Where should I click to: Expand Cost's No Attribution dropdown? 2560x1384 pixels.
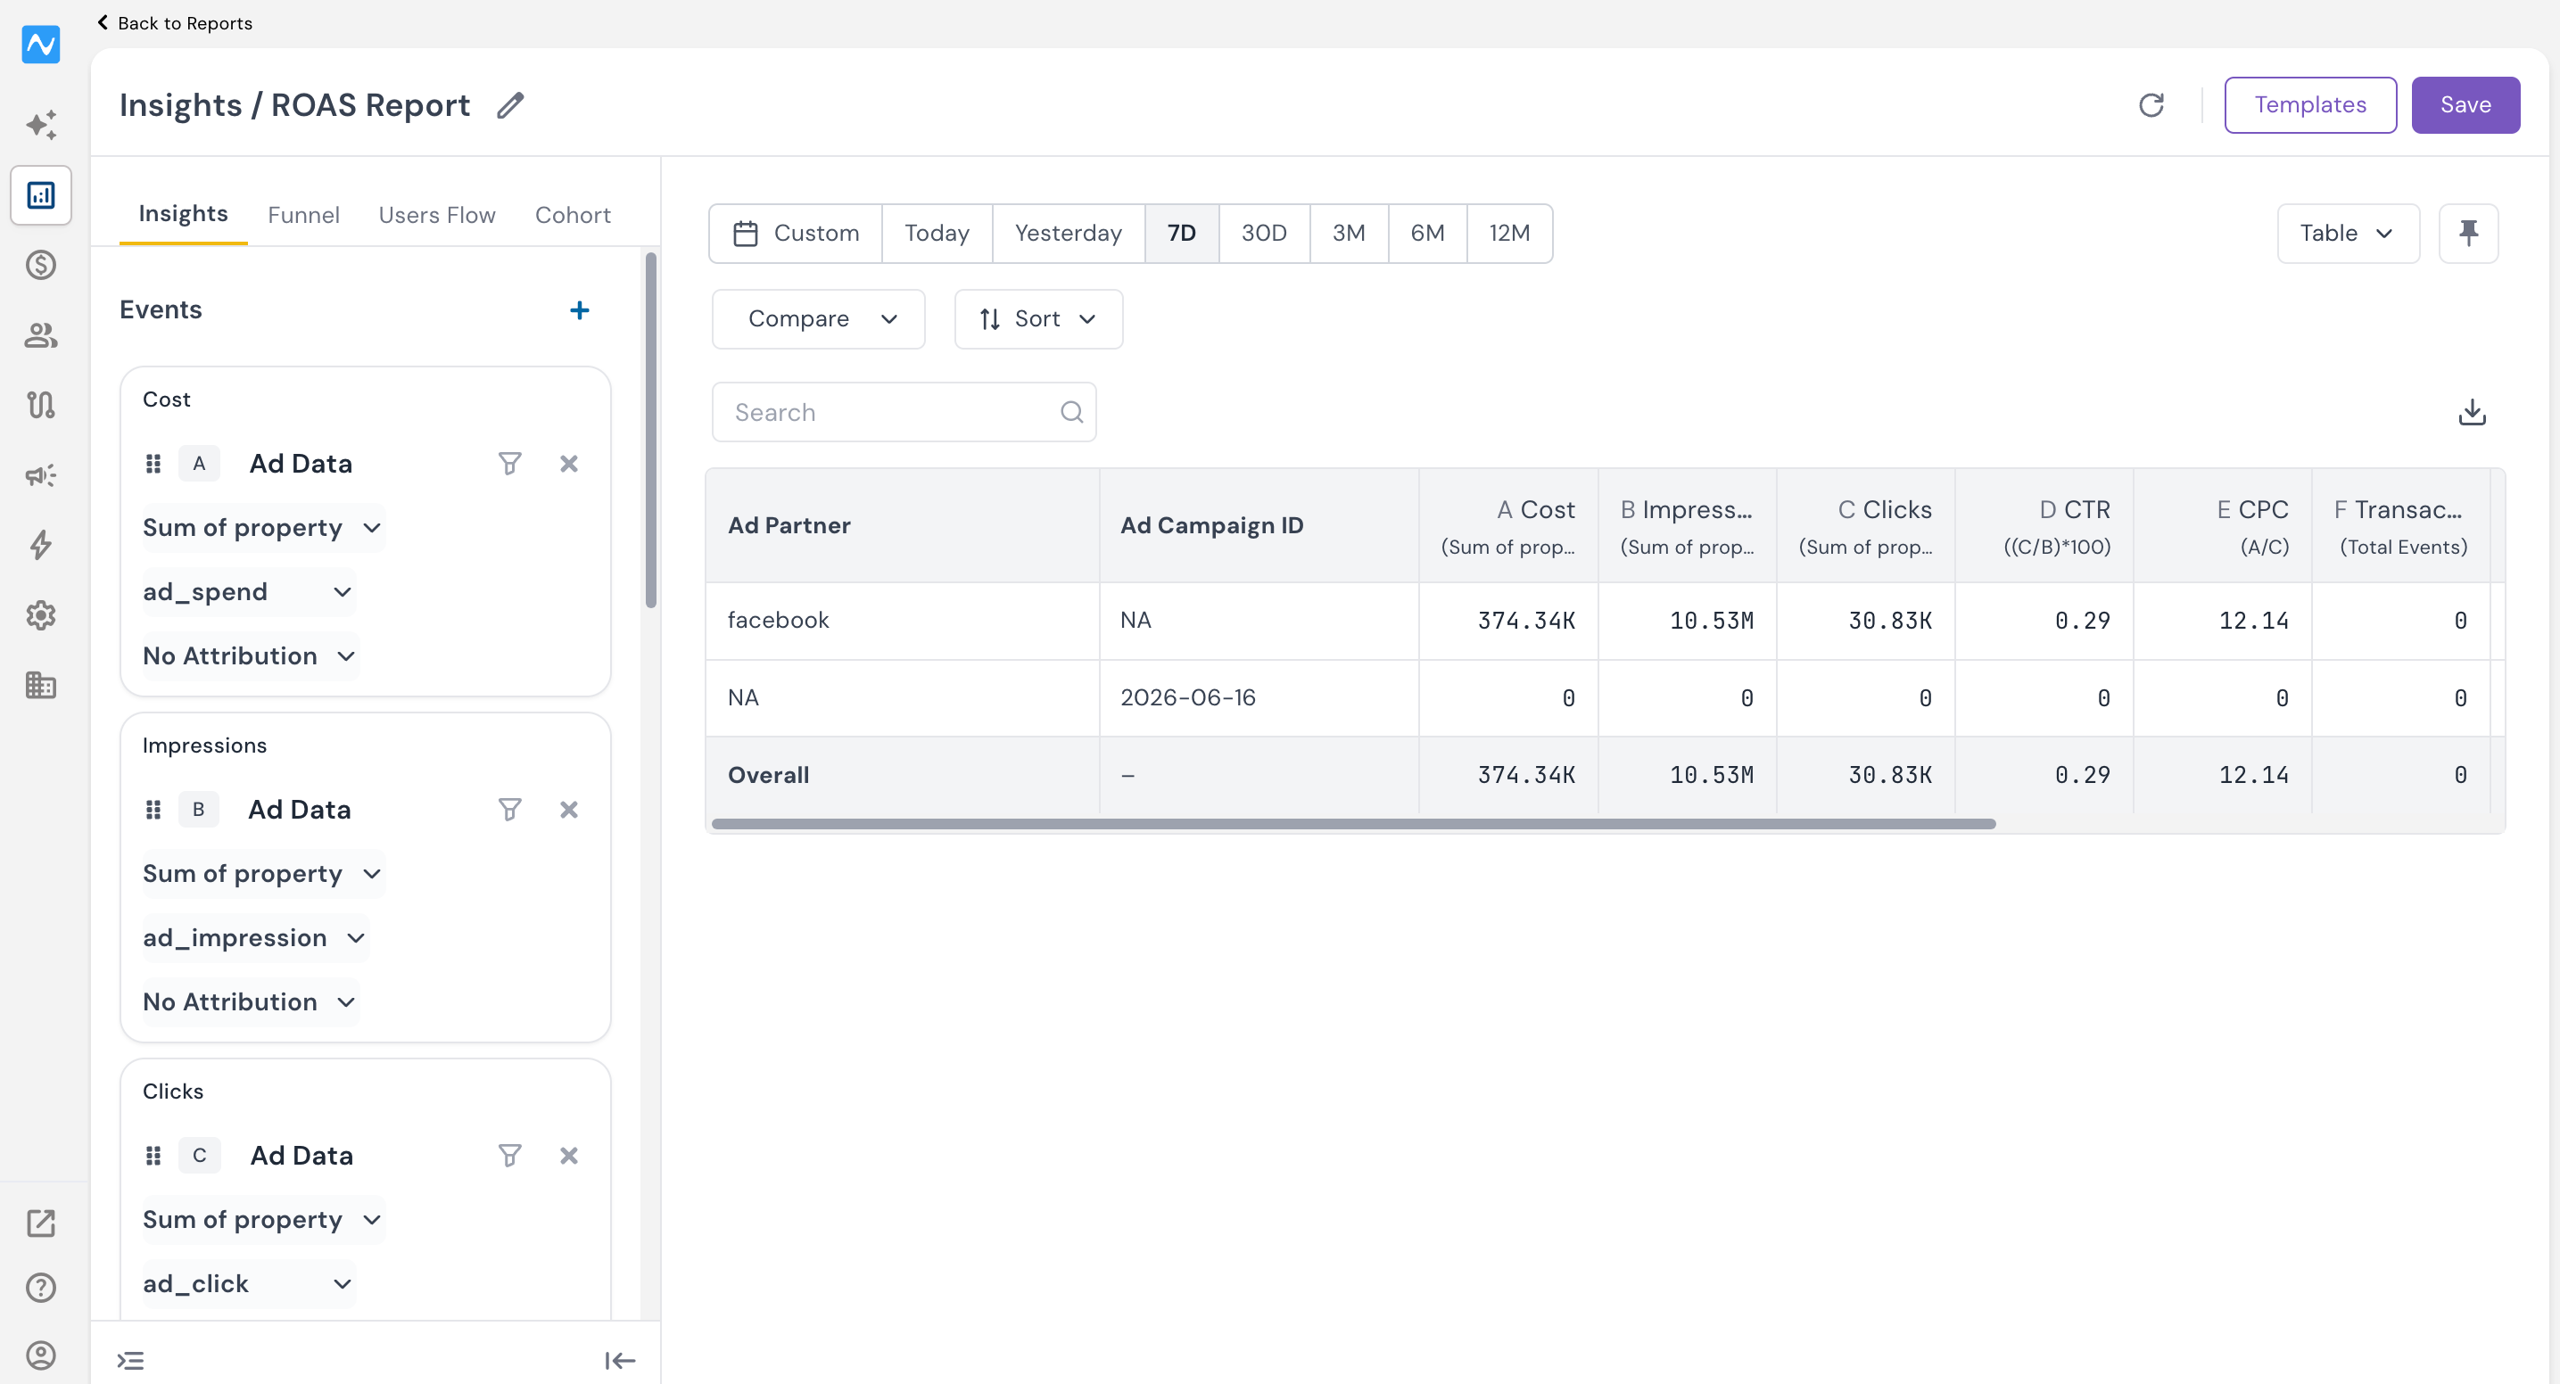pos(250,655)
